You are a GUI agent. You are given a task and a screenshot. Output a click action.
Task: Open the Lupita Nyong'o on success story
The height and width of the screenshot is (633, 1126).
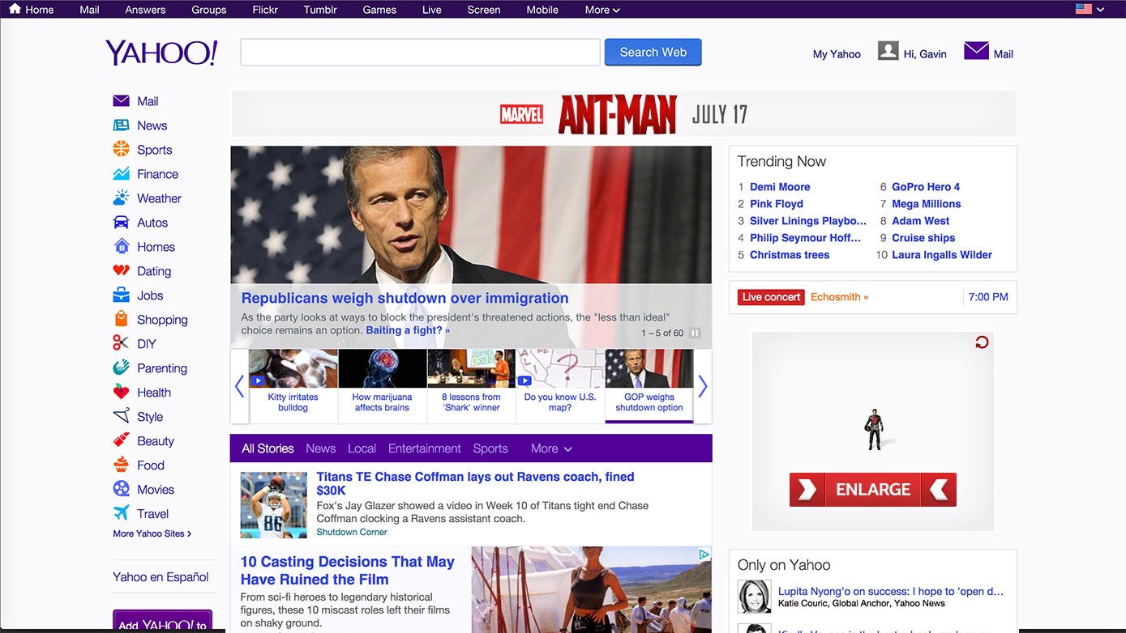[x=891, y=592]
